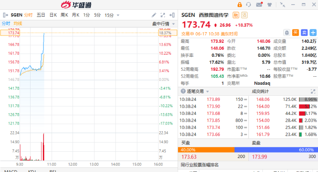This screenshot has height=172, width=318.
Task: Switch to 周K chart tab
Action: (x=64, y=15)
